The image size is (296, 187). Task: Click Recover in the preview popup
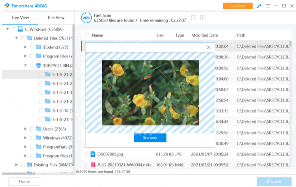coord(150,138)
